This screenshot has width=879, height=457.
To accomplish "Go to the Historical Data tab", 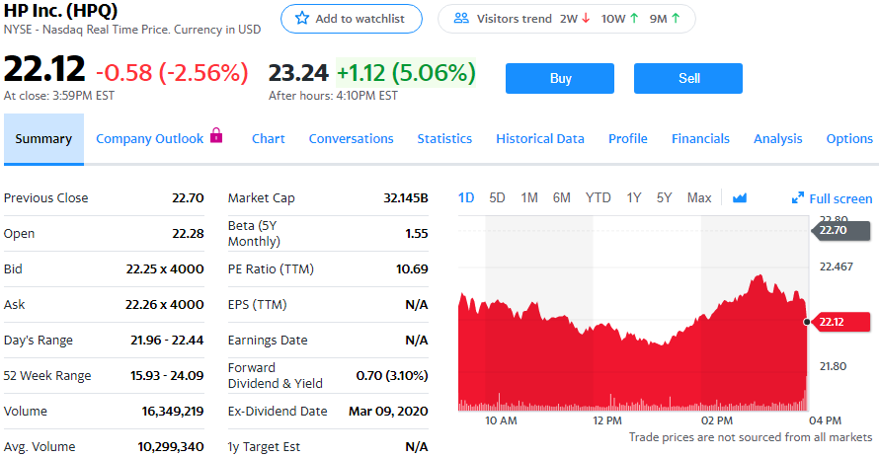I will pyautogui.click(x=540, y=139).
